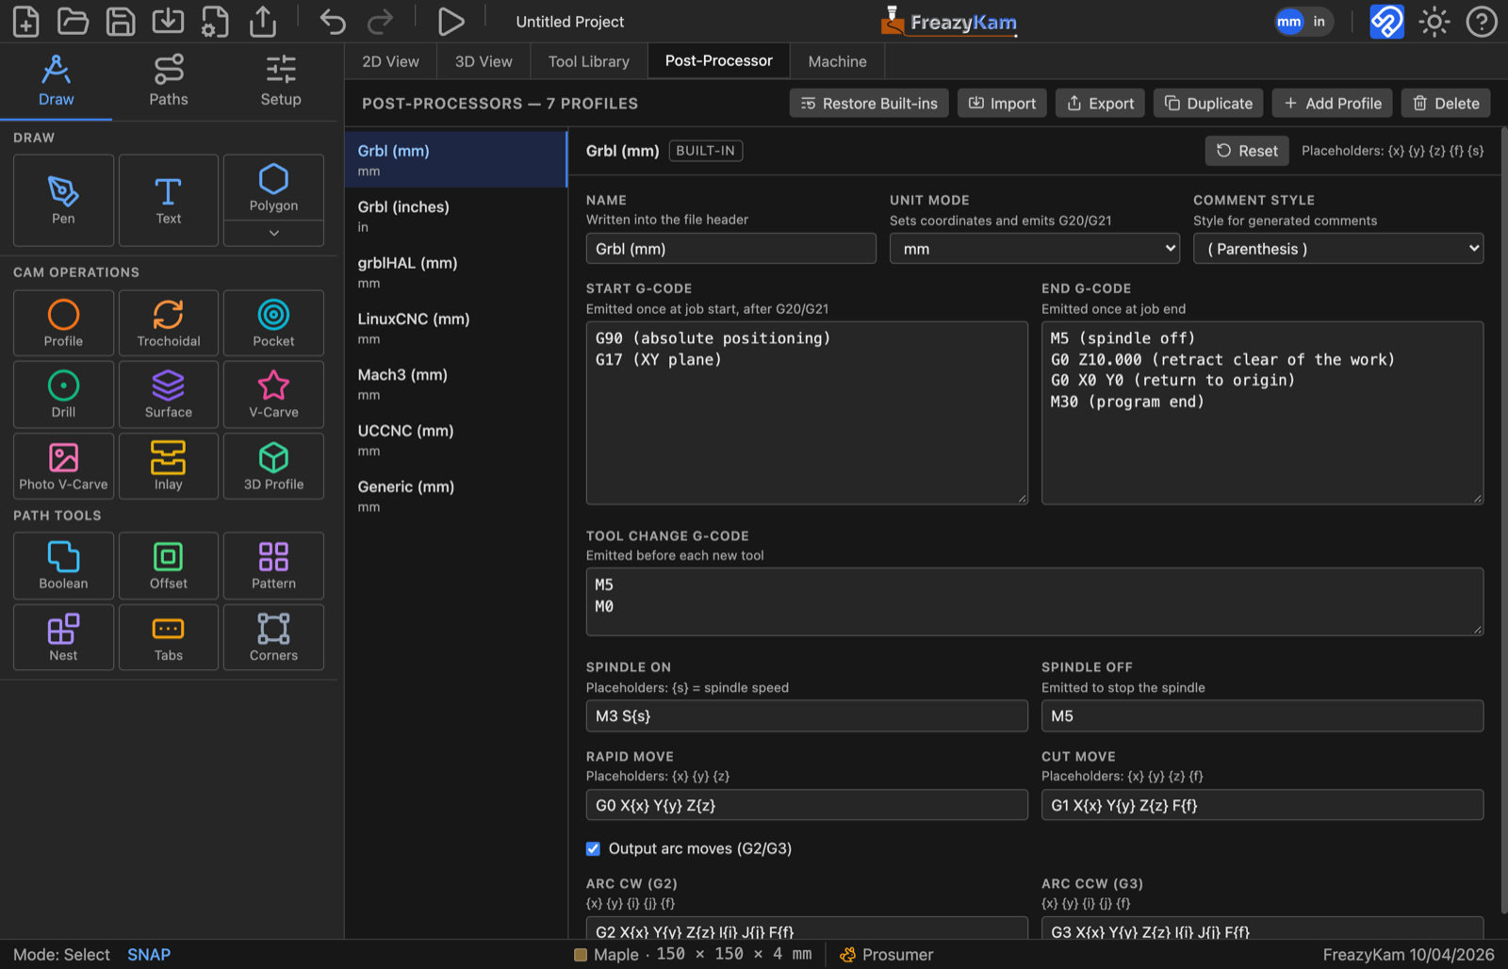Screen dimensions: 1508x969
Task: Set units to mm in the top toggle
Action: [x=1289, y=22]
